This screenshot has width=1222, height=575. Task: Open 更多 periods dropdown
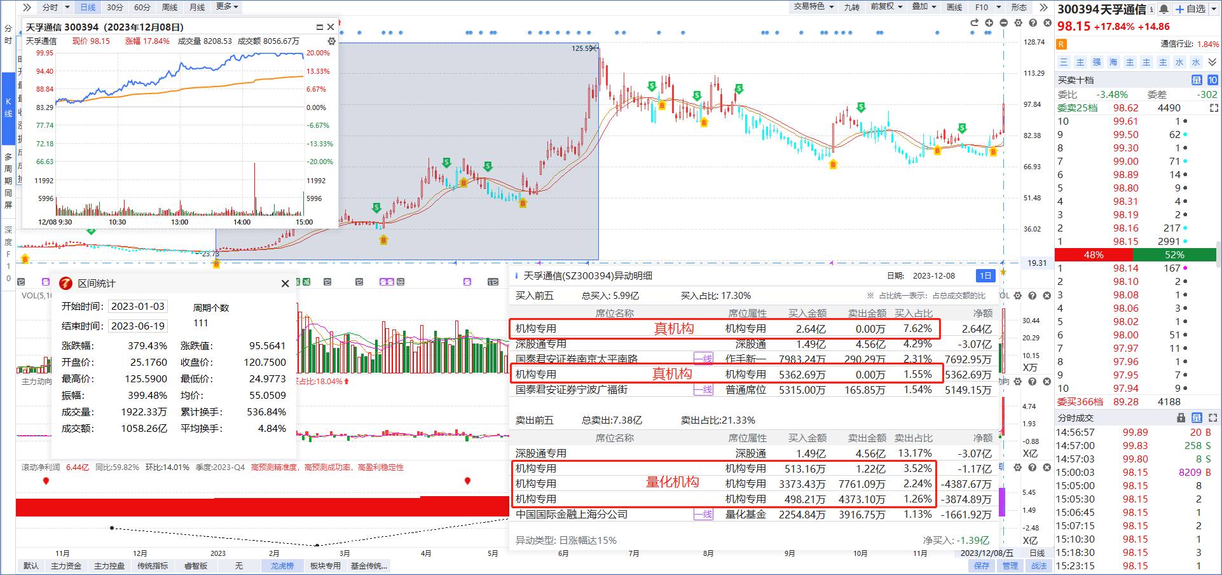pos(227,7)
